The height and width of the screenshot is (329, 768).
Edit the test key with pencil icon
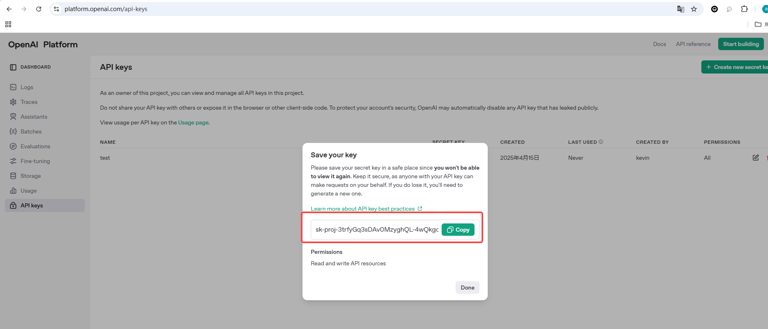click(756, 158)
